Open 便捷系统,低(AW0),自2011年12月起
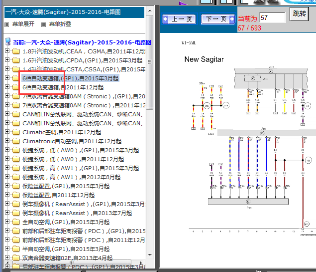Image resolution: width=316 pixels, height=272 pixels. pyautogui.click(x=73, y=159)
